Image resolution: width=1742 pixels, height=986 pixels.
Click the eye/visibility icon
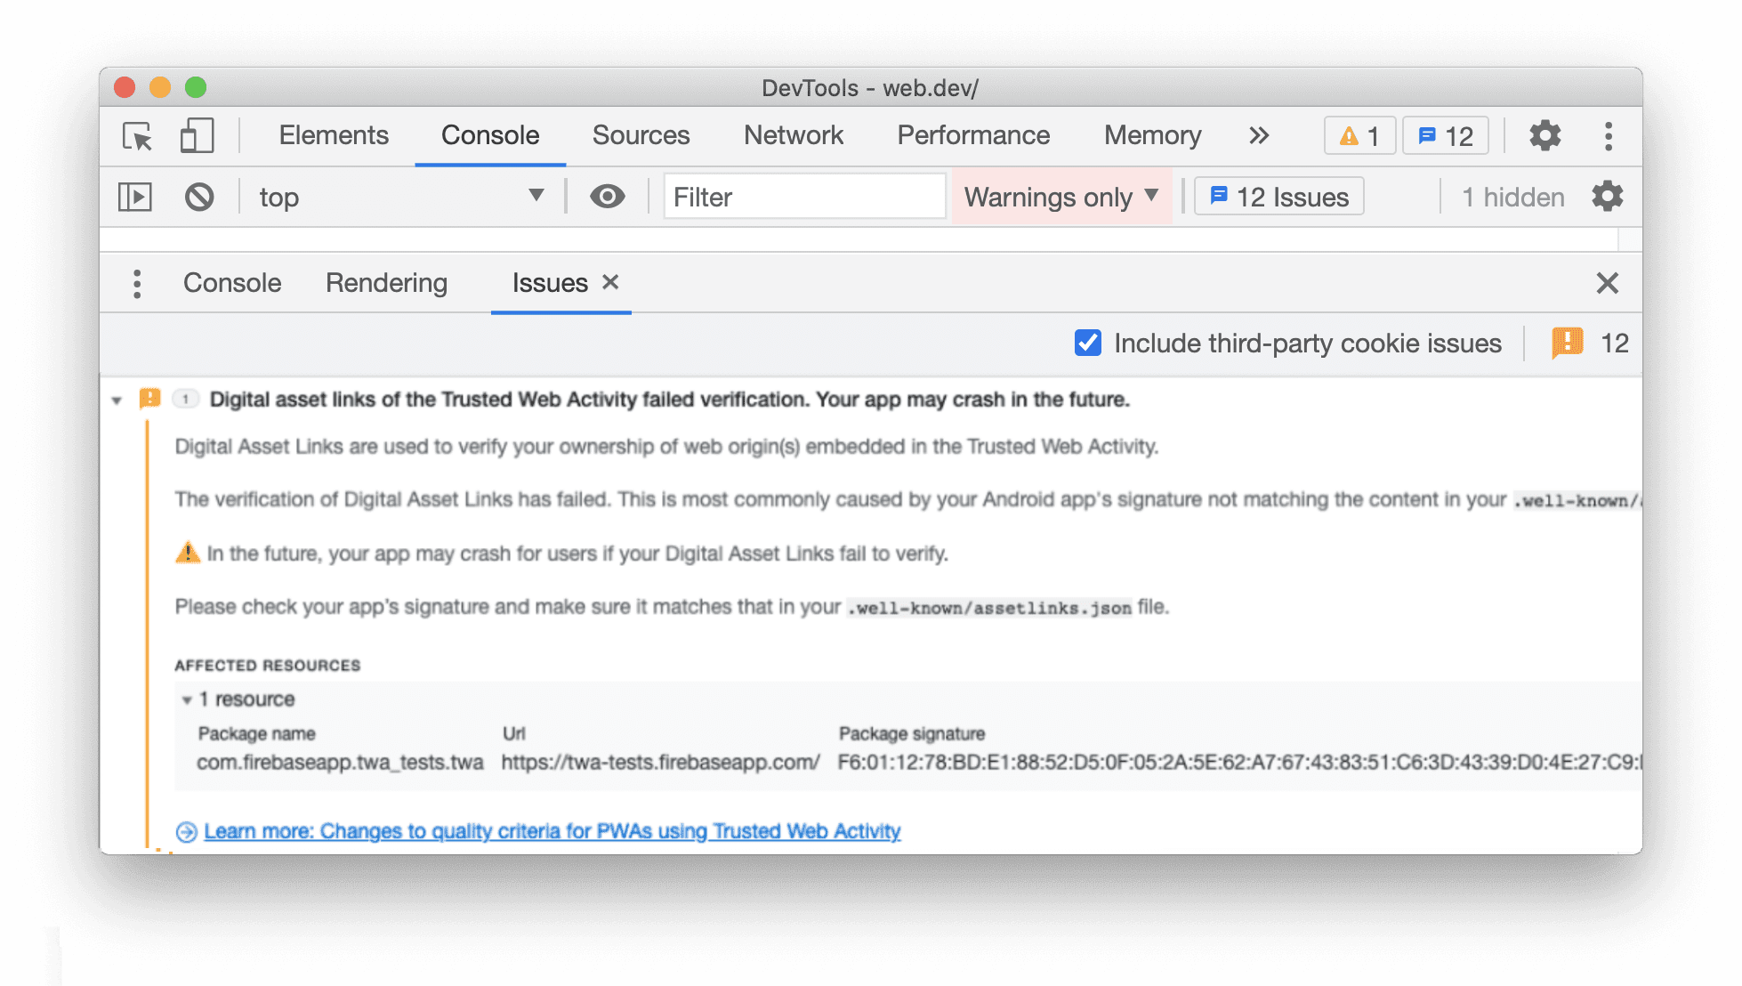[x=607, y=195]
